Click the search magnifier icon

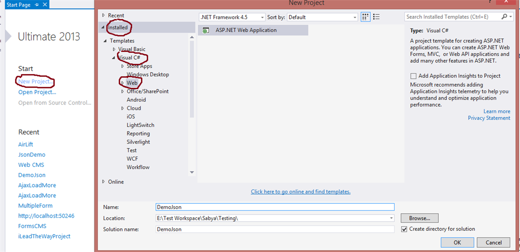pos(504,17)
